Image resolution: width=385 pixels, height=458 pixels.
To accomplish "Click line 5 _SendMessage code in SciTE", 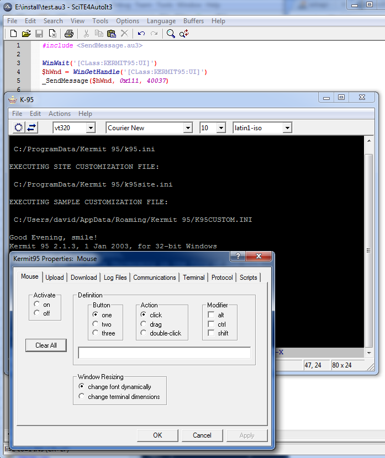I will [106, 81].
